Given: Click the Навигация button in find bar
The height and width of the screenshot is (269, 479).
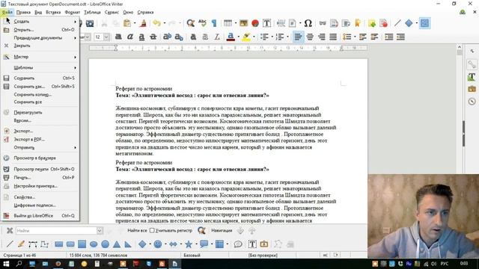Looking at the screenshot, I should point(222,231).
